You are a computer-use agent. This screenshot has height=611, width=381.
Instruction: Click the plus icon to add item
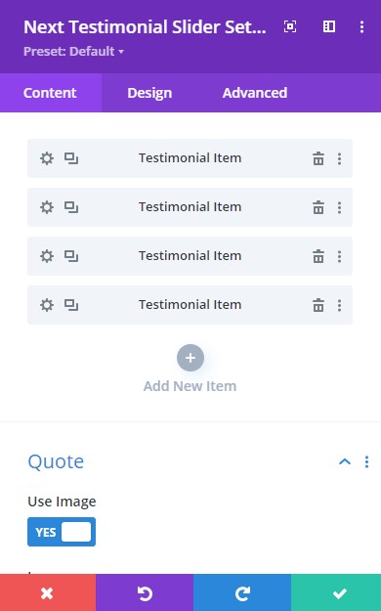coord(190,358)
